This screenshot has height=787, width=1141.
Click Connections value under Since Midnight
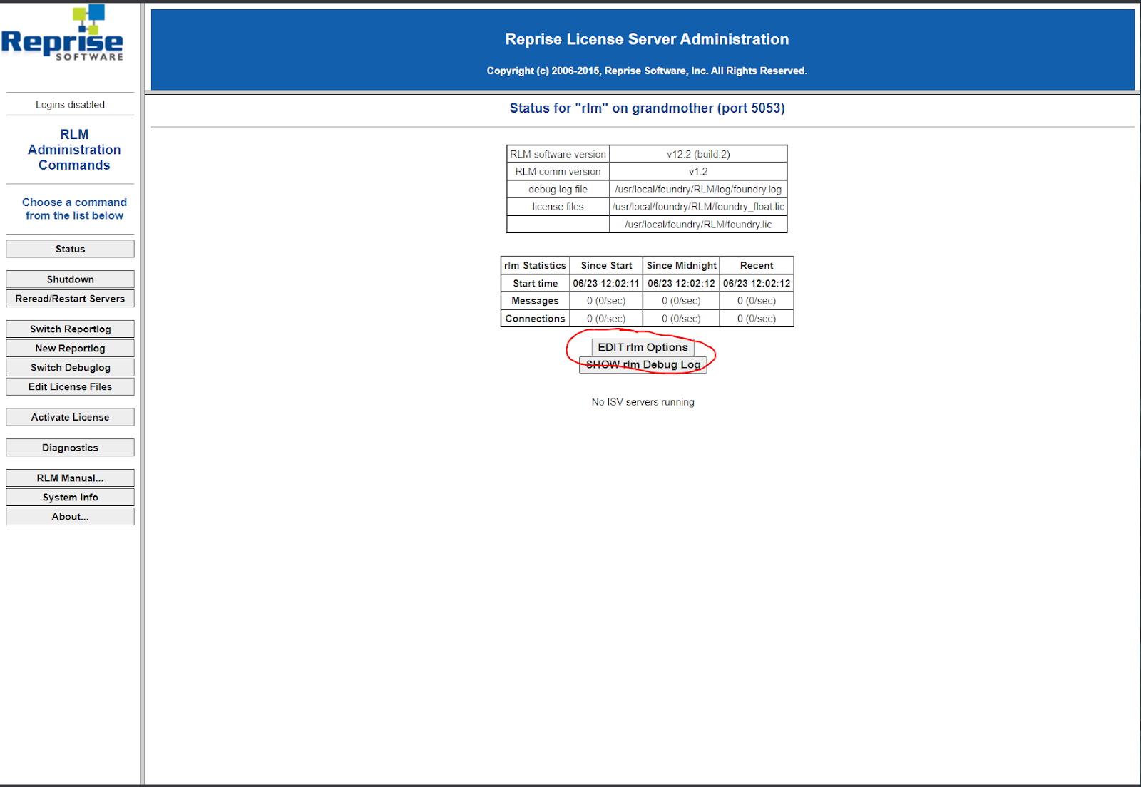[x=681, y=319]
